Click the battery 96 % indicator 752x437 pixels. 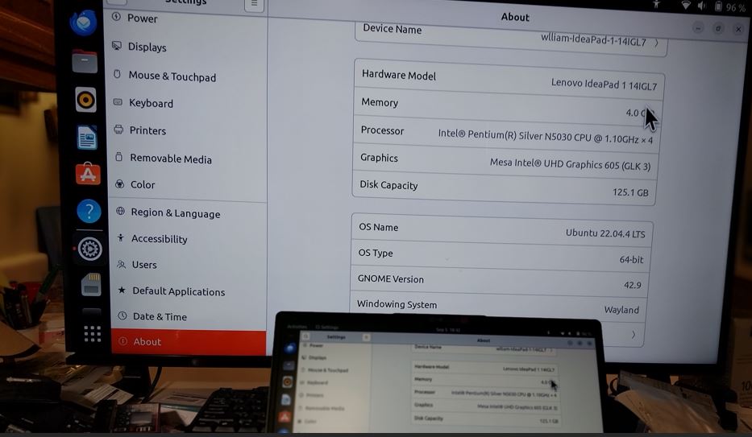click(730, 6)
